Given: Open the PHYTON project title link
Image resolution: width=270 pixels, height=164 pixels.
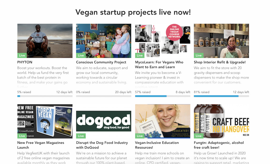Looking at the screenshot, I should pos(25,62).
